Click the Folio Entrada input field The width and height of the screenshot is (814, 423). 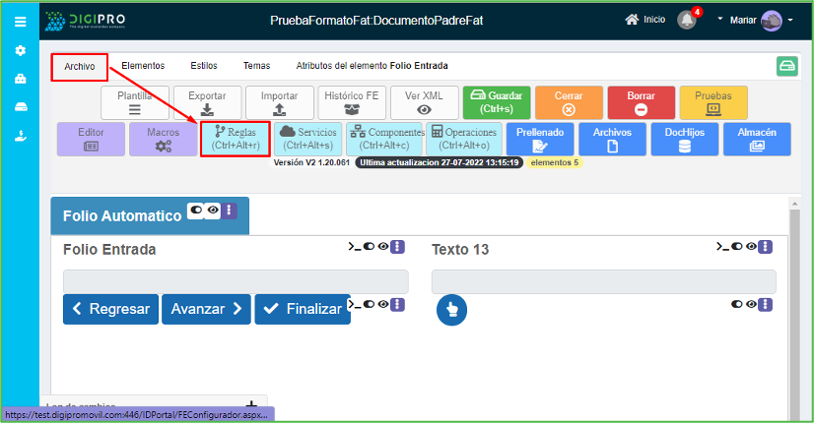pos(236,281)
